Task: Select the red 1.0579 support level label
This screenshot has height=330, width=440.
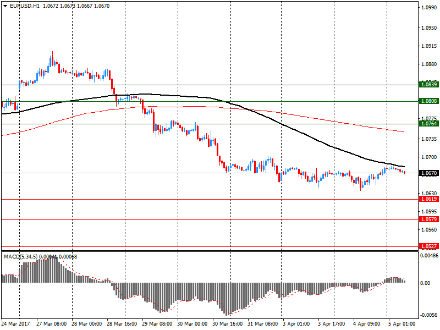Action: pyautogui.click(x=428, y=219)
